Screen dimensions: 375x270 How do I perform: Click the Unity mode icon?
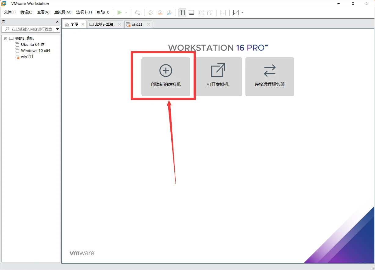tap(210, 13)
